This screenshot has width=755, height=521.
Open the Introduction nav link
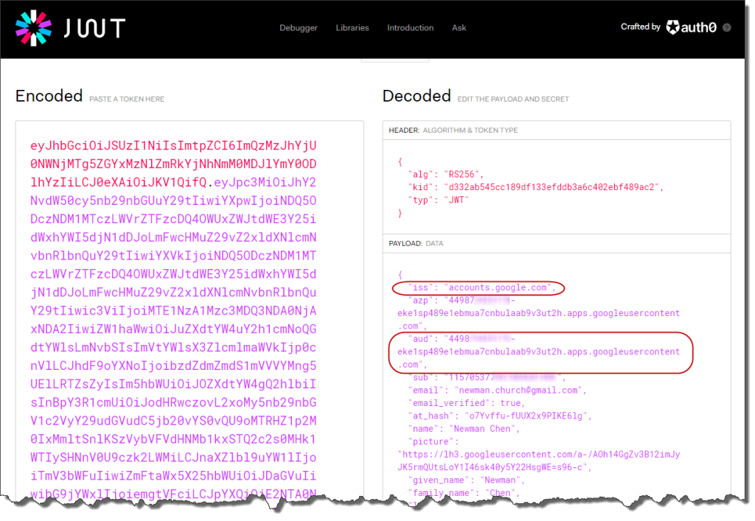coord(410,28)
